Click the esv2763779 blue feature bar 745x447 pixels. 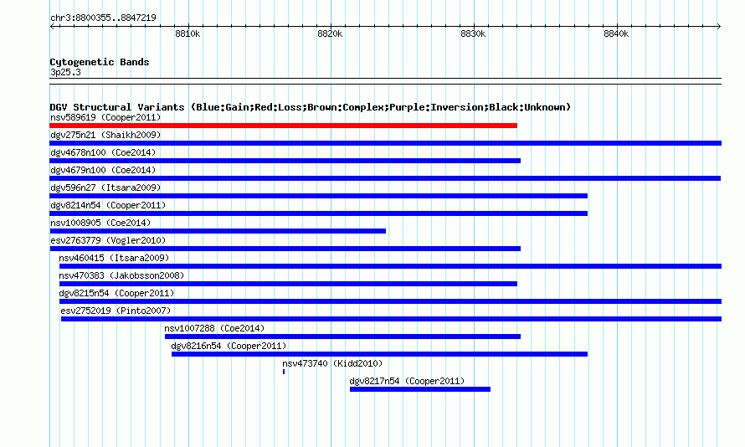(285, 249)
